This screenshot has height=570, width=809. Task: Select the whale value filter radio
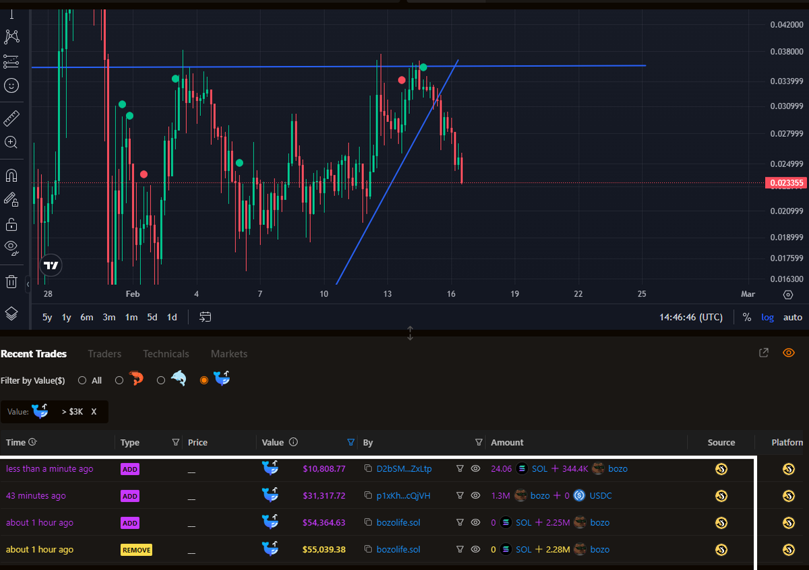pyautogui.click(x=204, y=381)
